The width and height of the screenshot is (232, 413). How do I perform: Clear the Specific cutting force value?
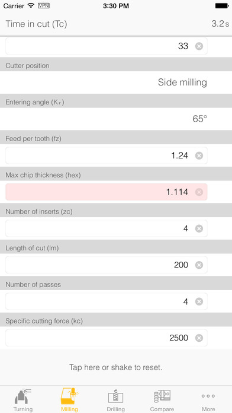point(199,338)
